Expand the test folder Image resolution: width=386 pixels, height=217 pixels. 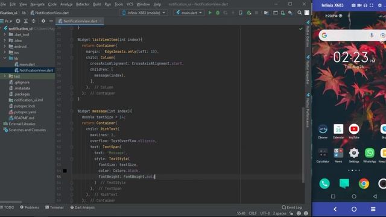tap(5, 77)
